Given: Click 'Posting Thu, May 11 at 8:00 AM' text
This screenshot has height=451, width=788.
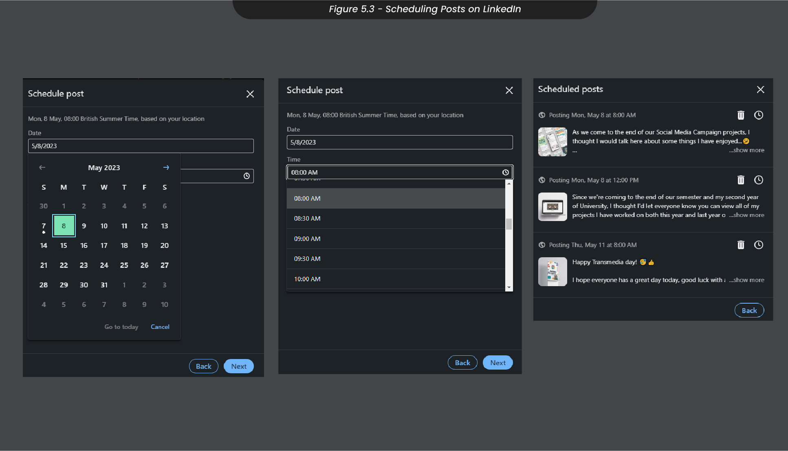Looking at the screenshot, I should point(592,245).
